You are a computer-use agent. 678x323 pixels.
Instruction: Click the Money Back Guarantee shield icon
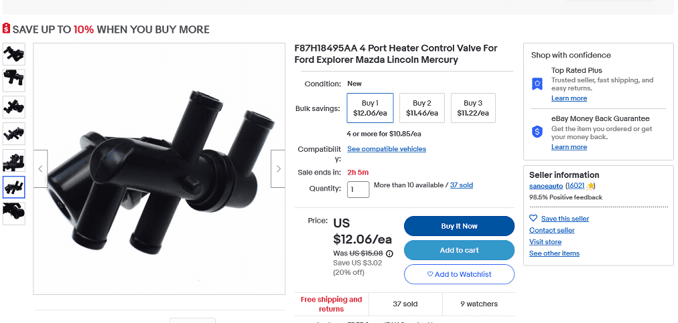point(537,132)
